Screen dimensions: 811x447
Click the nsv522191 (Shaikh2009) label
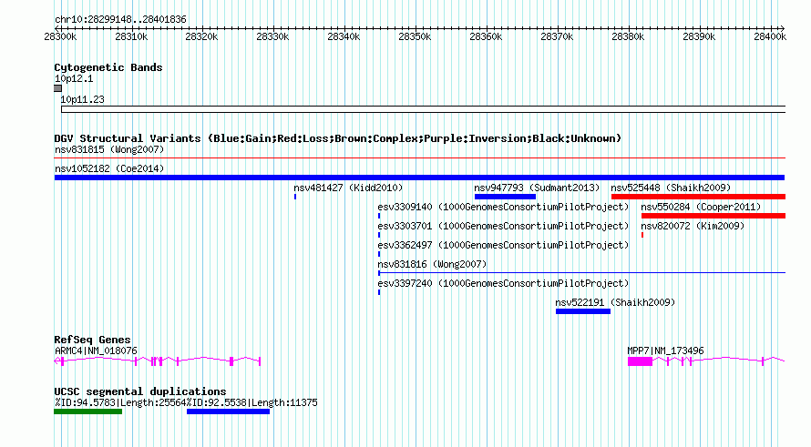tap(615, 303)
